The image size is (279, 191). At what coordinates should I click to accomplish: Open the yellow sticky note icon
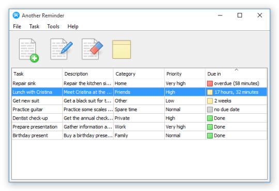[121, 49]
